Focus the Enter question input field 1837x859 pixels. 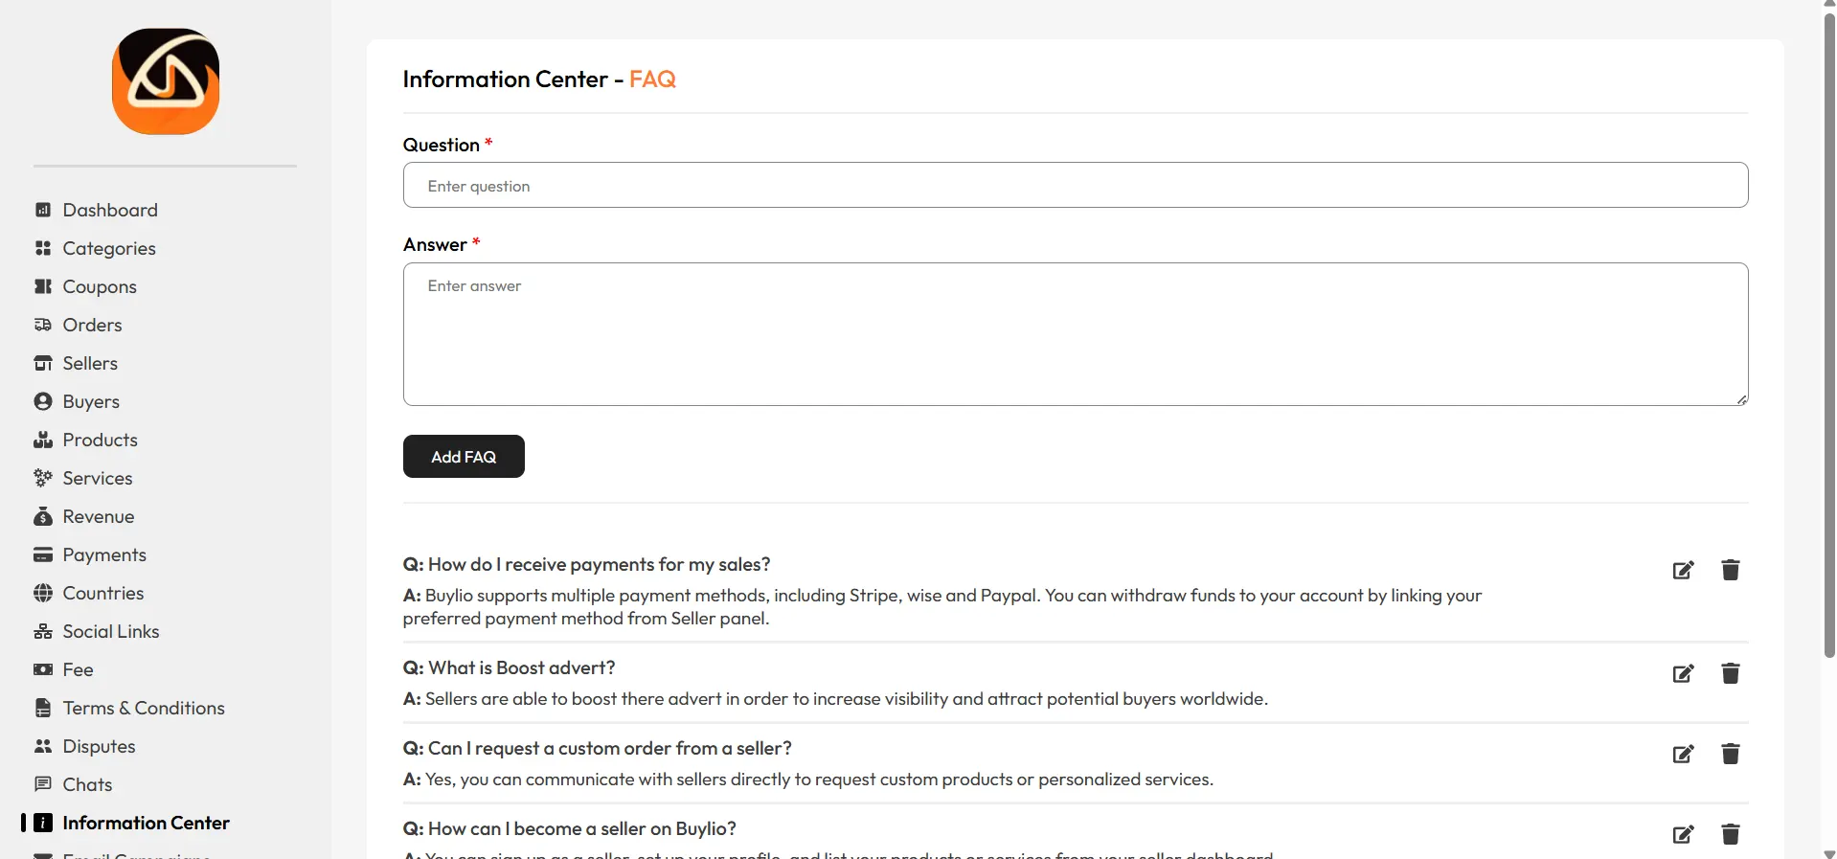[x=1076, y=185]
